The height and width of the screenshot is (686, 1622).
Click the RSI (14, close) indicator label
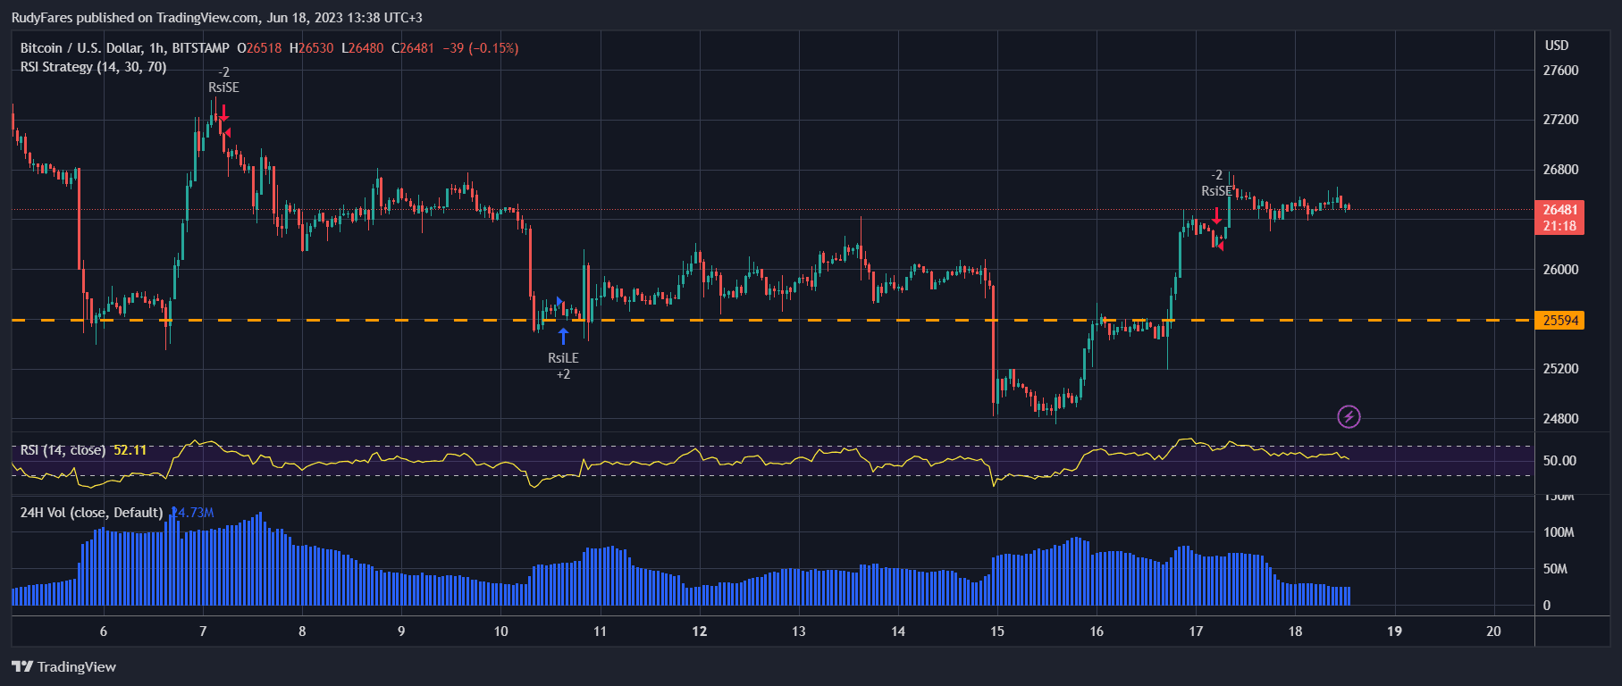click(x=63, y=450)
